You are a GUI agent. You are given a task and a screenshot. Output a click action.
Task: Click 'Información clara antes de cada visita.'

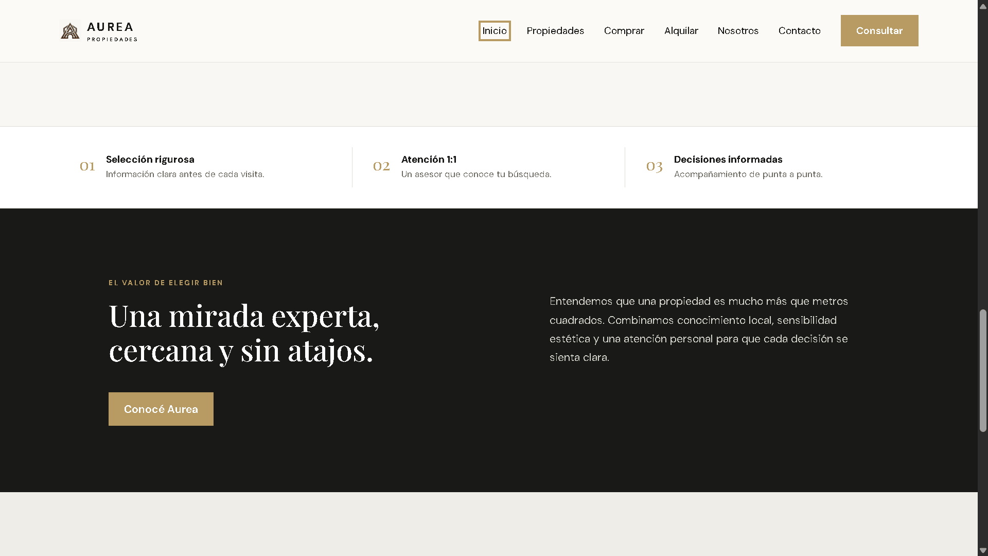(x=185, y=175)
